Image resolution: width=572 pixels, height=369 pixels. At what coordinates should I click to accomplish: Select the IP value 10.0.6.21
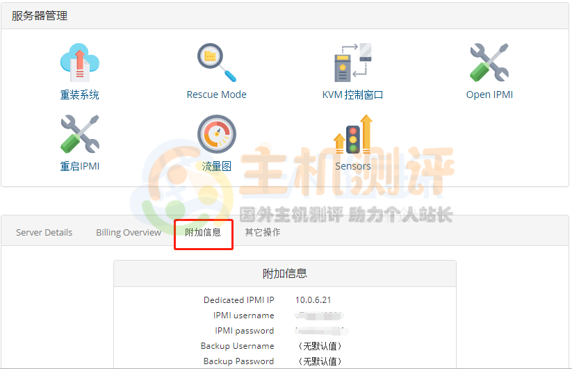click(313, 300)
